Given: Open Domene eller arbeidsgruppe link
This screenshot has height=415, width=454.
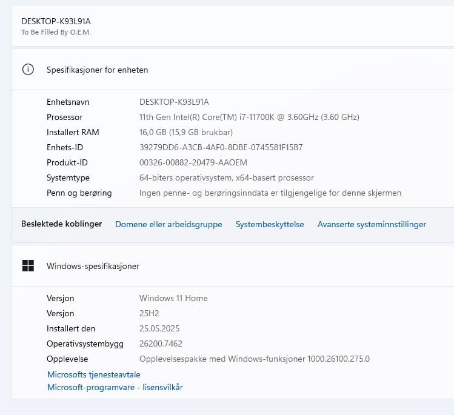Looking at the screenshot, I should click(x=169, y=224).
